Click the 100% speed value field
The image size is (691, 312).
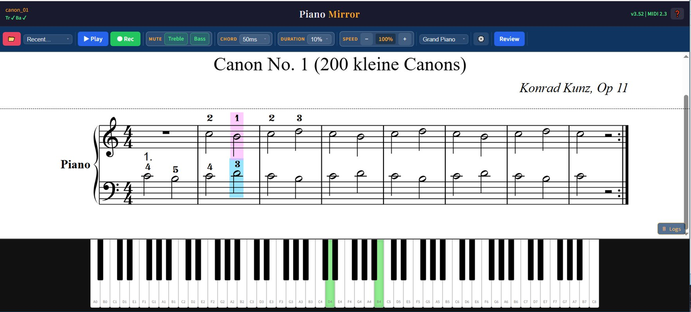point(385,39)
